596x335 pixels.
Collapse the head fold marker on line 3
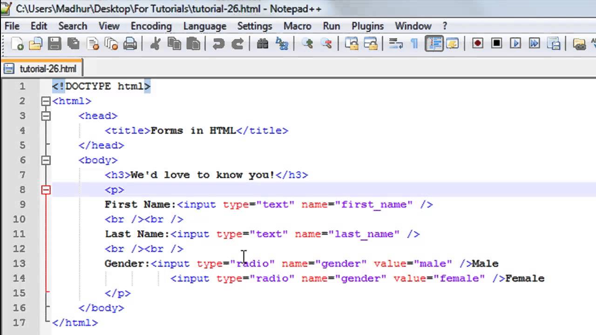(x=46, y=116)
